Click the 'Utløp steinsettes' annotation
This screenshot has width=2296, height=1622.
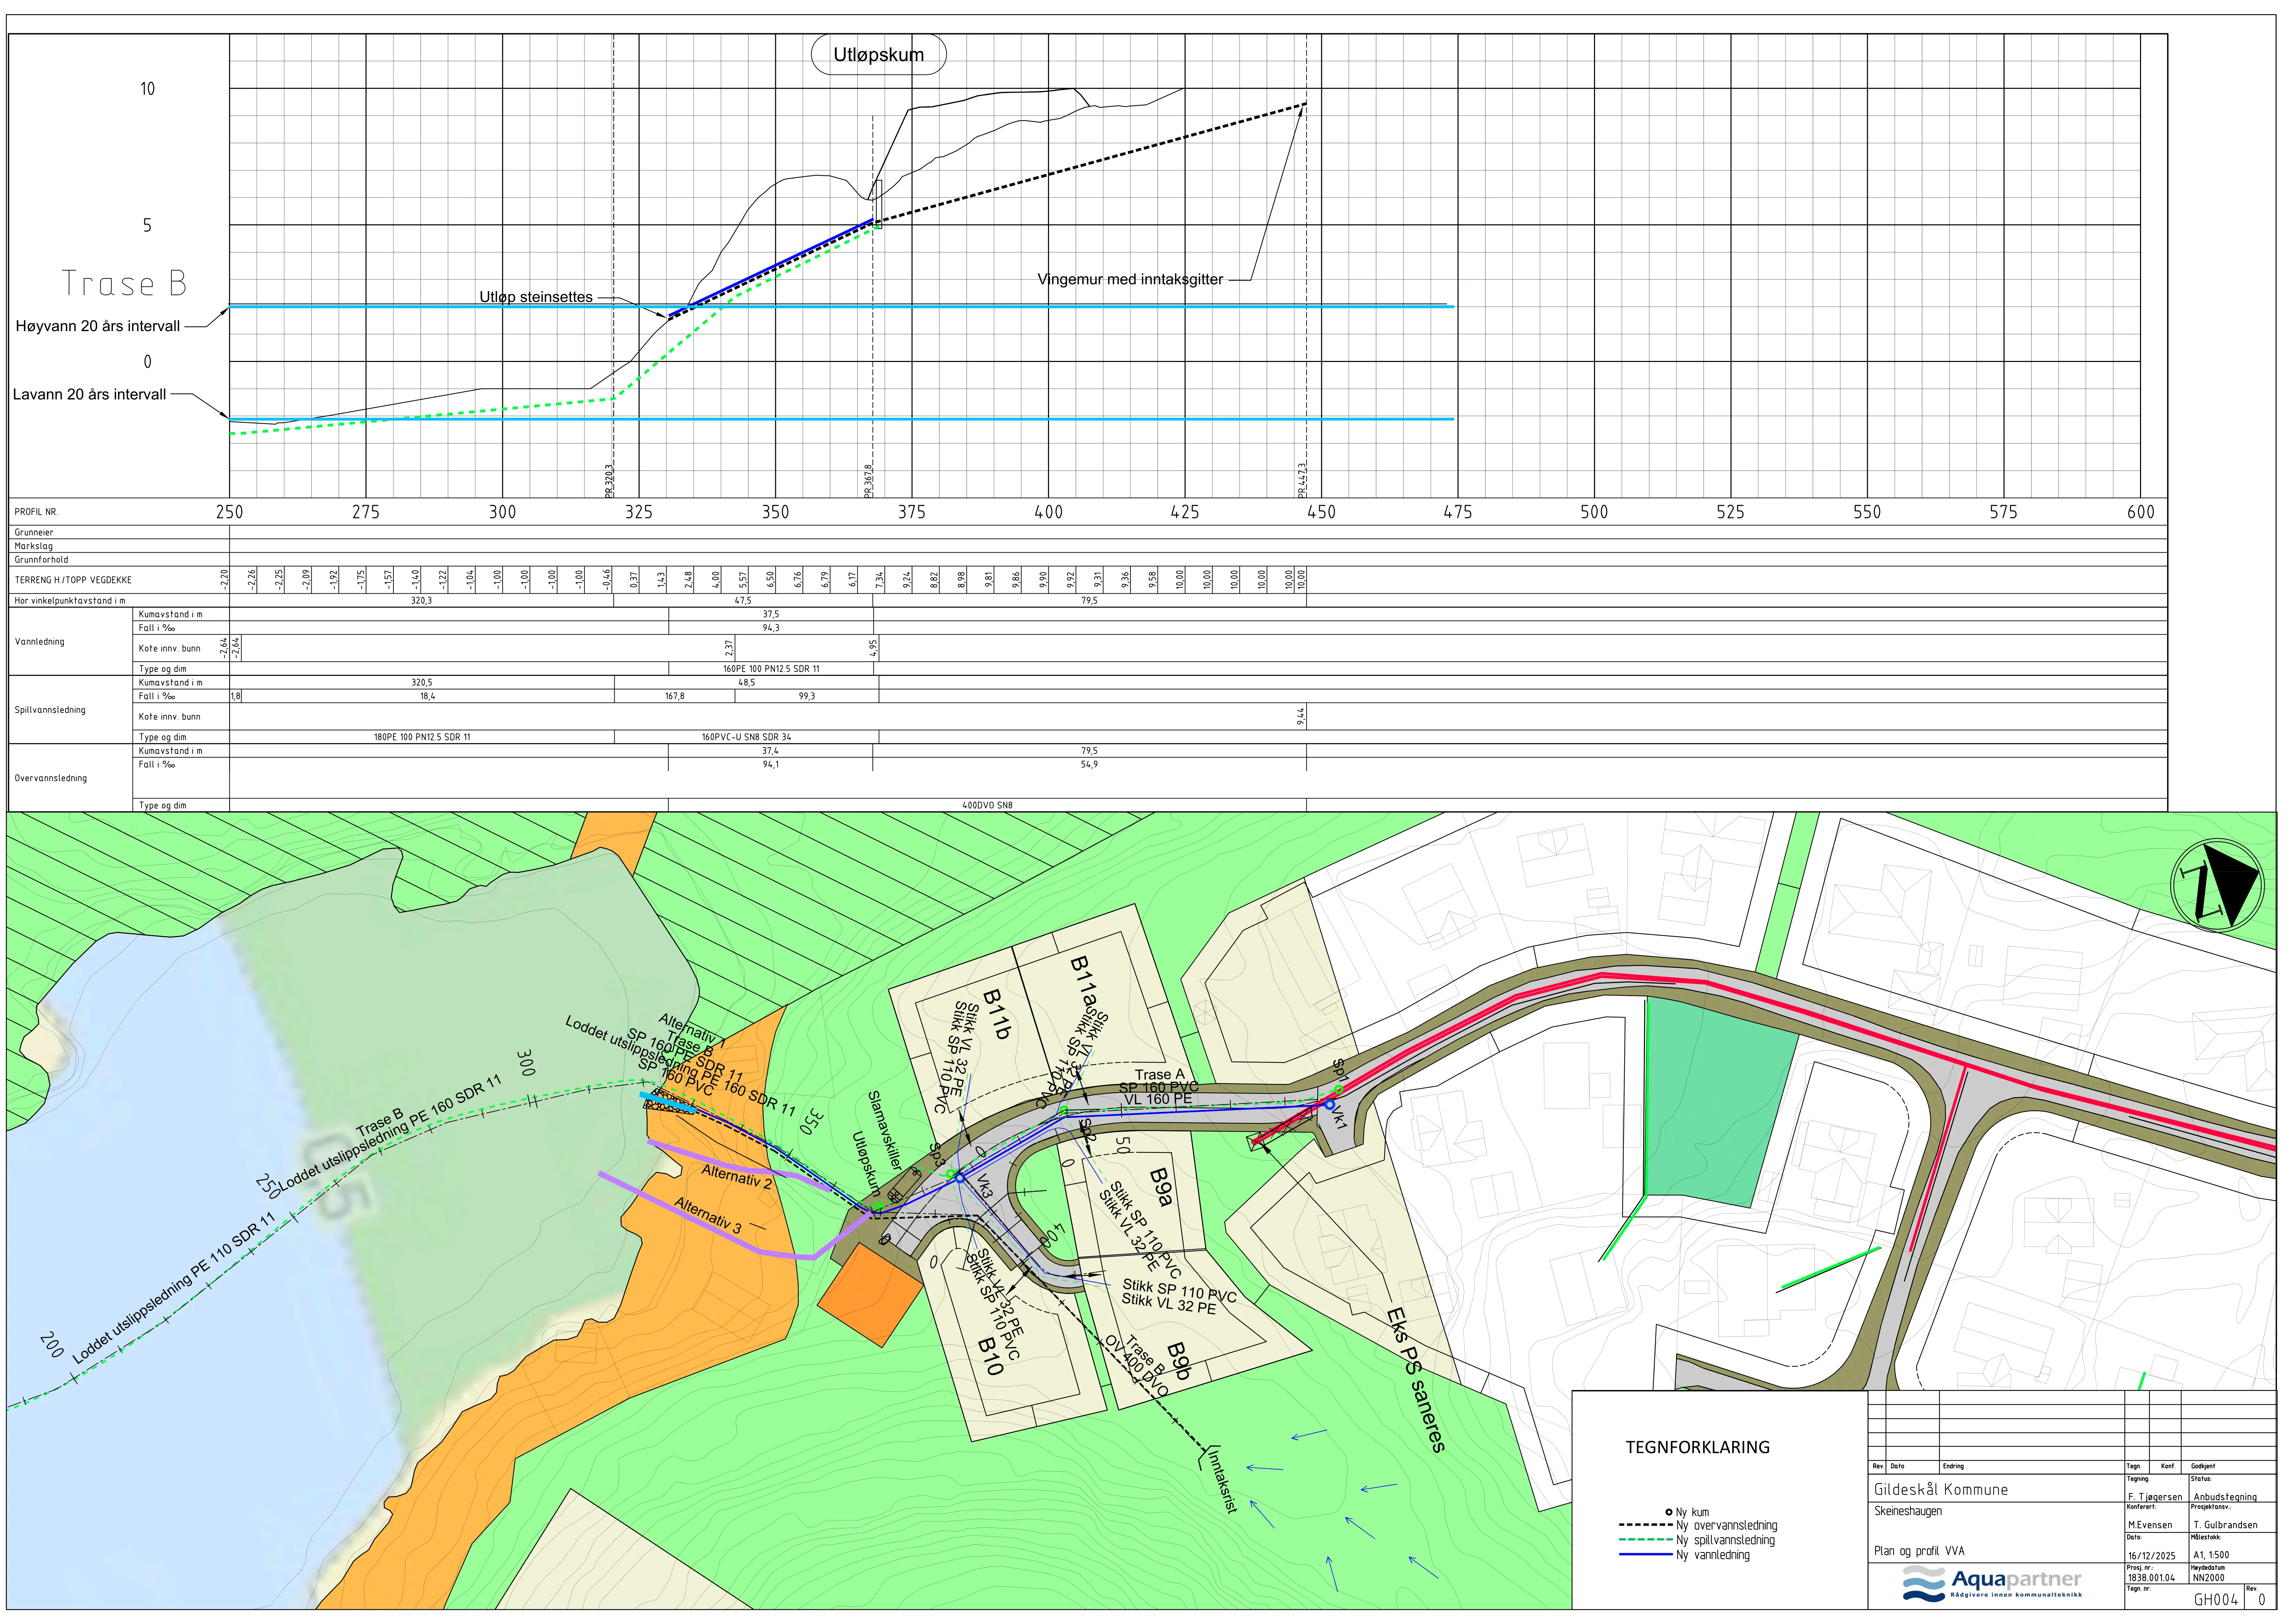click(x=536, y=297)
